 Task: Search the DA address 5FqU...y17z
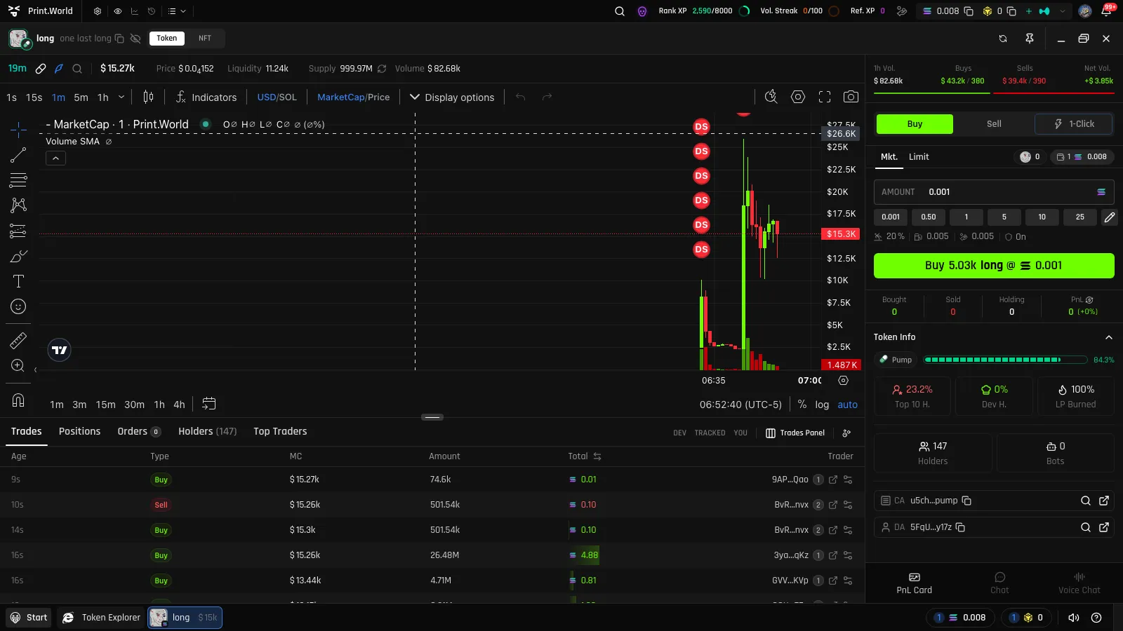[x=1086, y=527]
